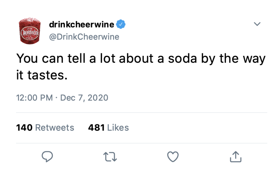
Task: Click the 12:00 PM timestamp
Action: click(x=34, y=98)
